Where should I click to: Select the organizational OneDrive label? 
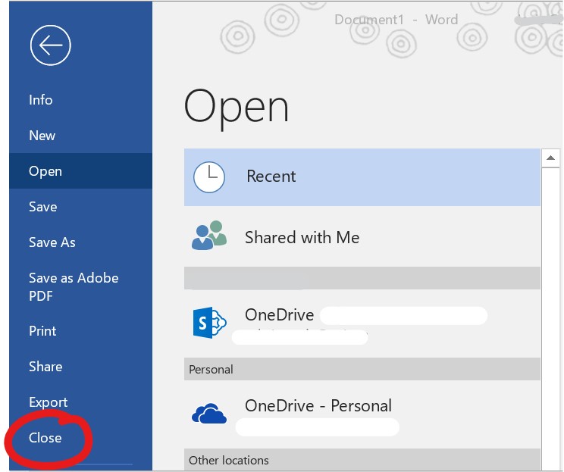pyautogui.click(x=280, y=315)
